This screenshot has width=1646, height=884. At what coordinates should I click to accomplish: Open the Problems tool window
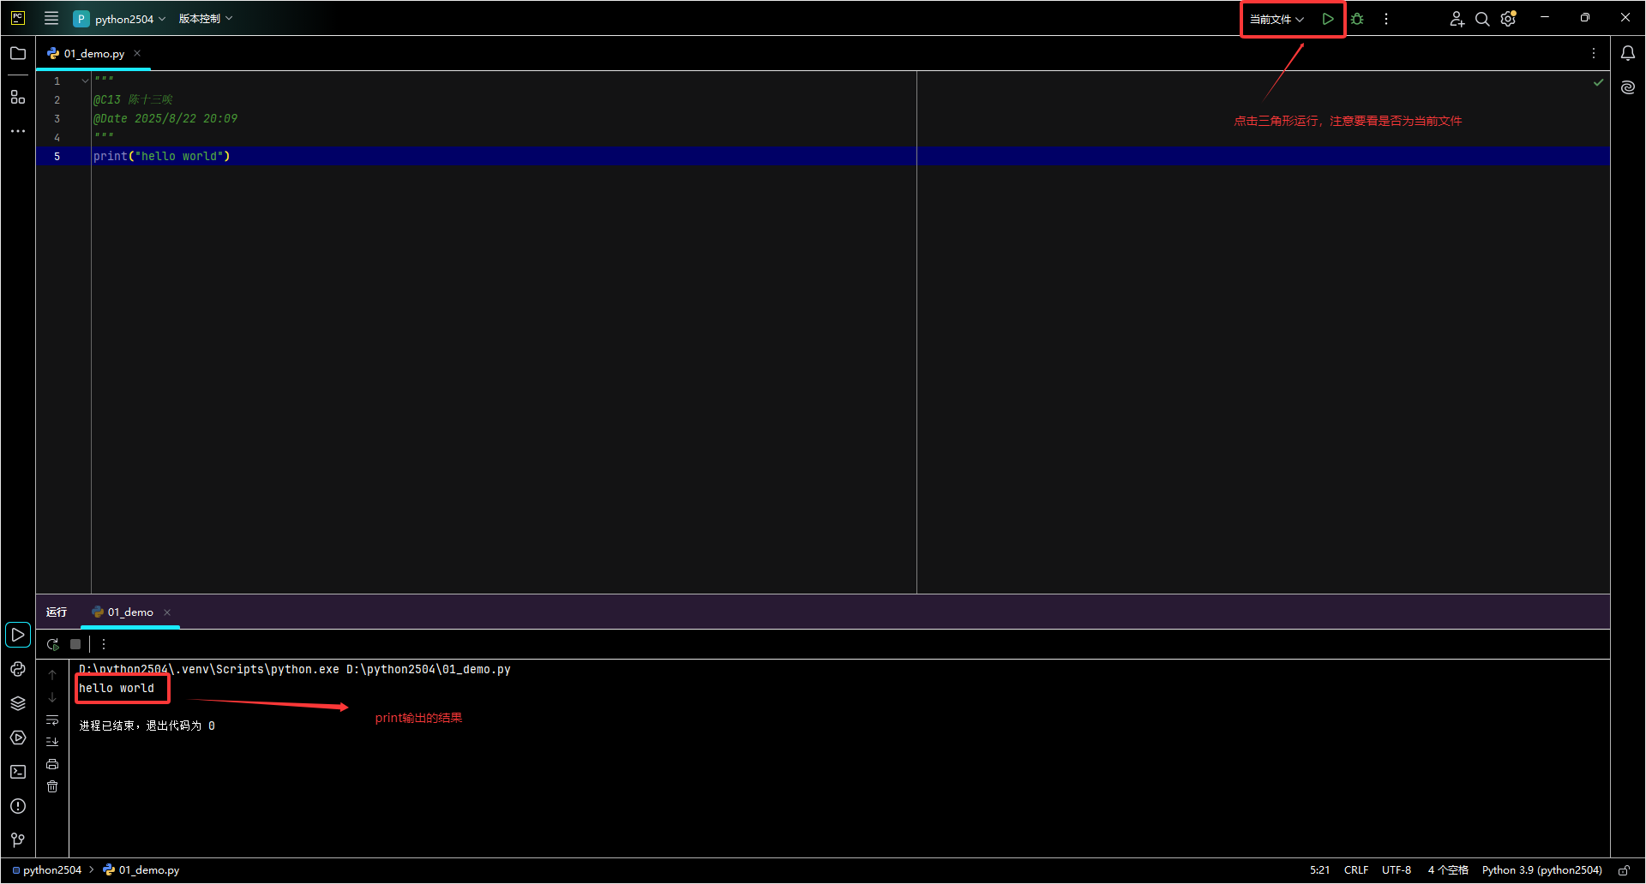(18, 806)
